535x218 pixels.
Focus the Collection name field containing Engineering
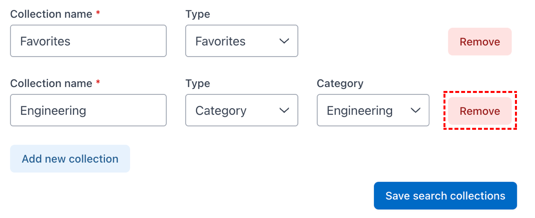(x=88, y=110)
